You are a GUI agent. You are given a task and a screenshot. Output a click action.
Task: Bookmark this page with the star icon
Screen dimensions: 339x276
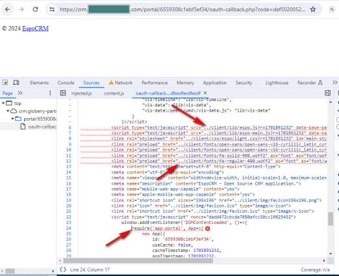tap(313, 9)
